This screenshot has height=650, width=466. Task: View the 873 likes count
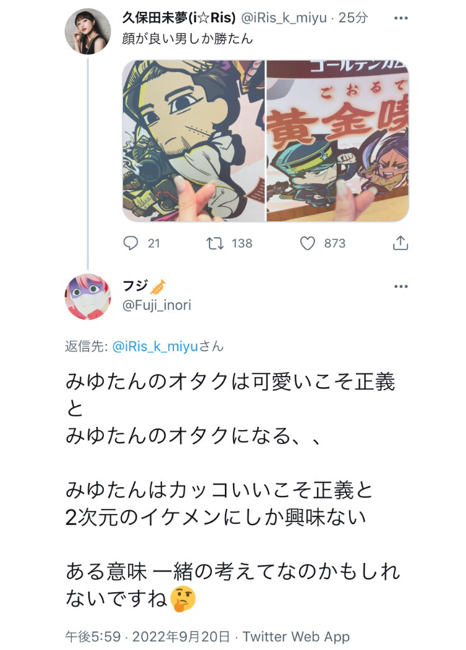335,244
